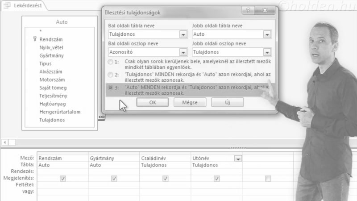Click the horizontal scrollbar left arrow
The height and width of the screenshot is (201, 357).
(x=4, y=142)
